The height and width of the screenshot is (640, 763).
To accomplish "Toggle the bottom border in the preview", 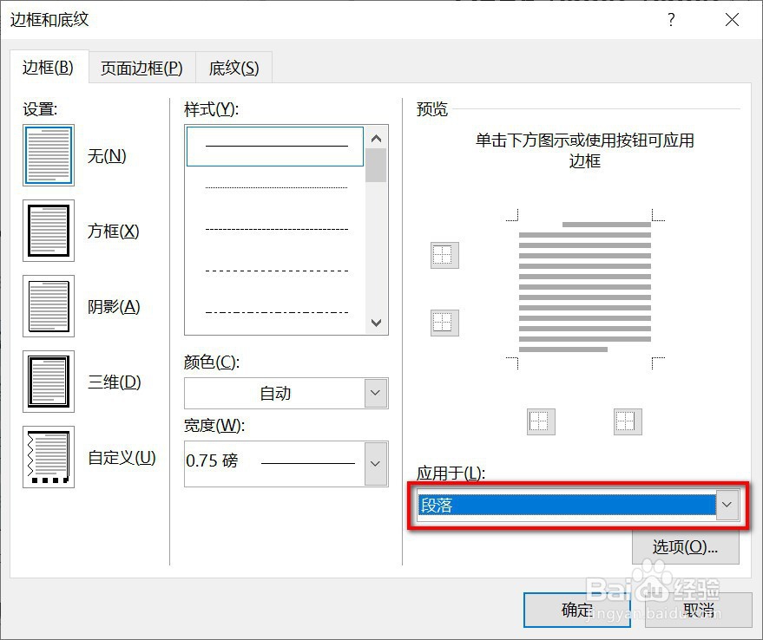I will (x=443, y=322).
